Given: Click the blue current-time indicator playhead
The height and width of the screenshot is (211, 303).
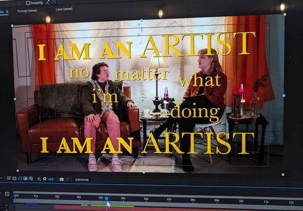Looking at the screenshot, I should 107,199.
